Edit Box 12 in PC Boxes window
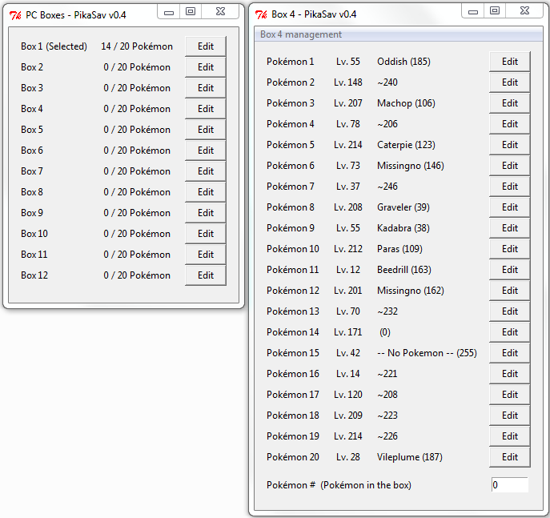The image size is (550, 518). tap(206, 275)
